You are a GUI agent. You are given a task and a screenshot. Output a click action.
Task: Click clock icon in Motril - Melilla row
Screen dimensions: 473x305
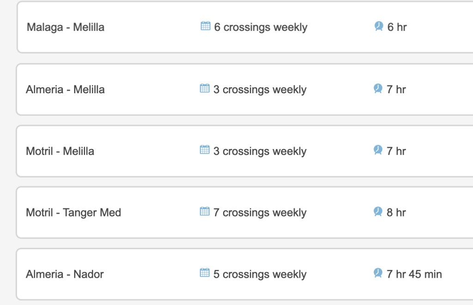tap(378, 150)
